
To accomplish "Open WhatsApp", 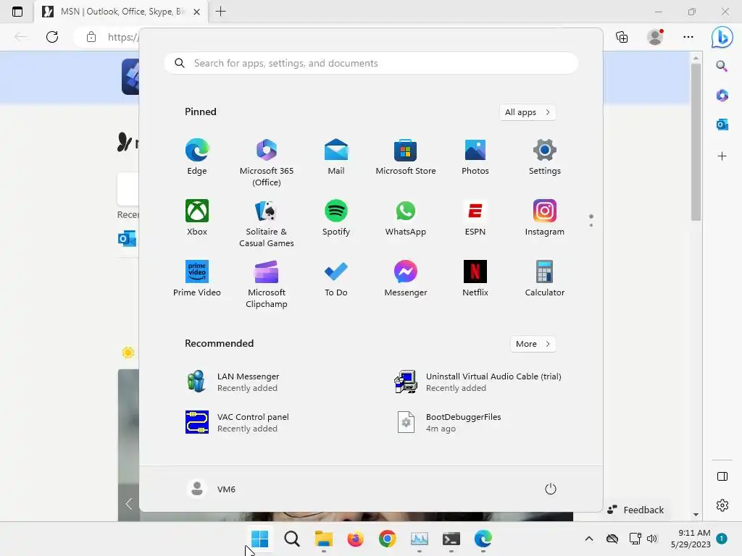I will [406, 218].
